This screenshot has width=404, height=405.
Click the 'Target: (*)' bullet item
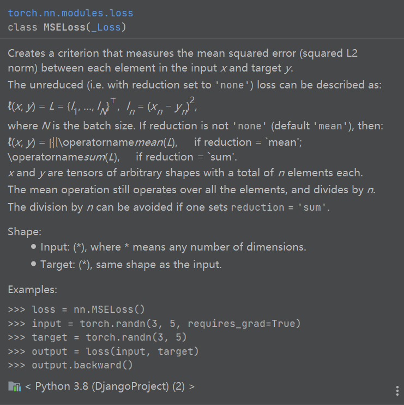point(131,265)
